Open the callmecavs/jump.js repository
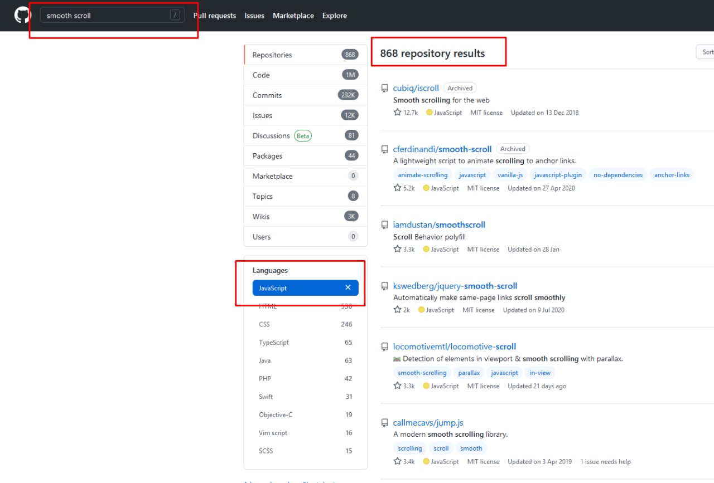Viewport: 714px width, 483px height. tap(428, 423)
